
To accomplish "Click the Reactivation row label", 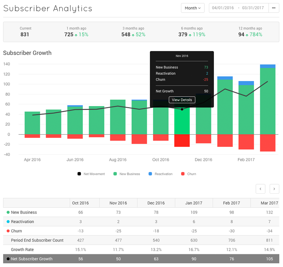I will click(22, 222).
